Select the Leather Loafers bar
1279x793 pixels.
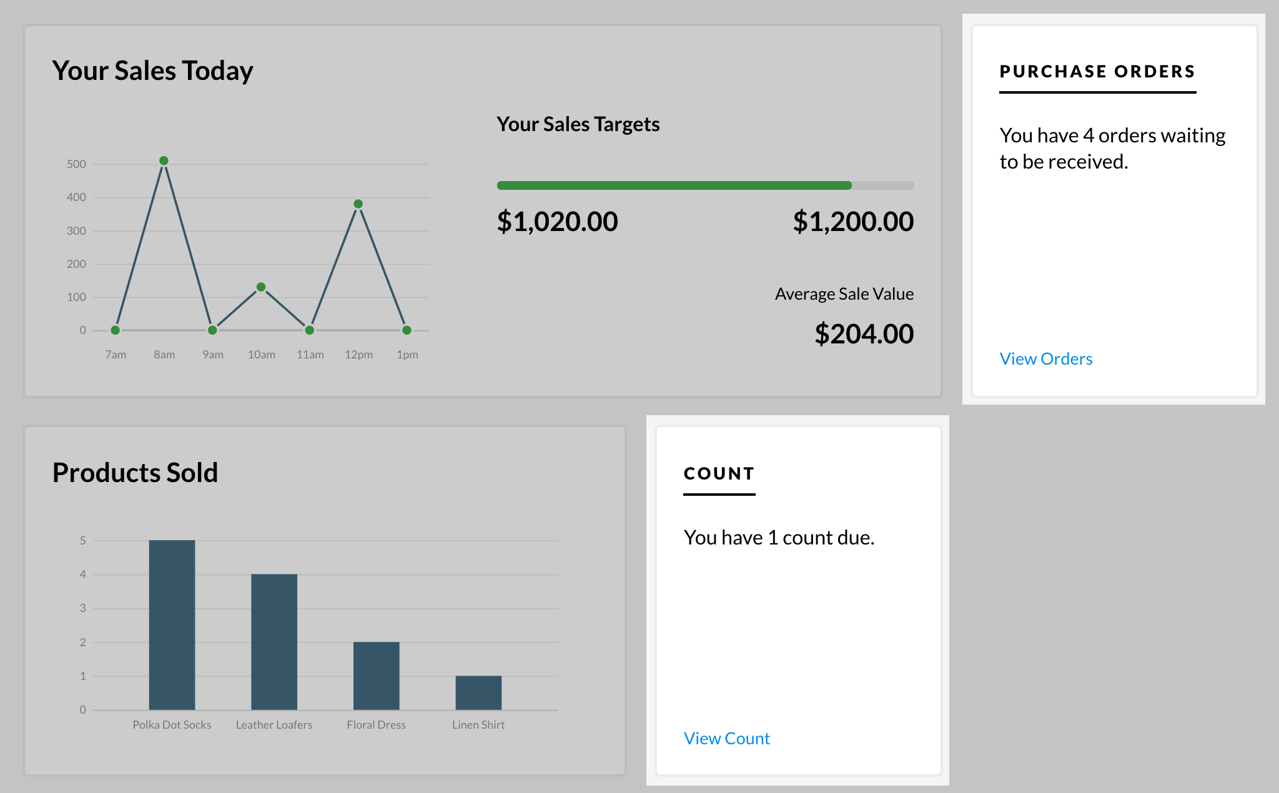coord(274,641)
